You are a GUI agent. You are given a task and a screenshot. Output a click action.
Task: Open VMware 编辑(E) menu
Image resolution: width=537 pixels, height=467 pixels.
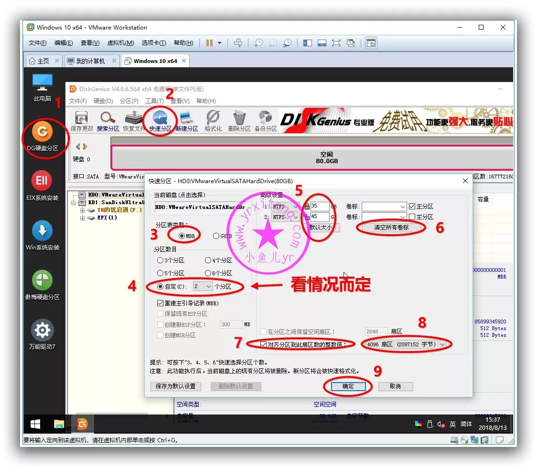pos(64,43)
